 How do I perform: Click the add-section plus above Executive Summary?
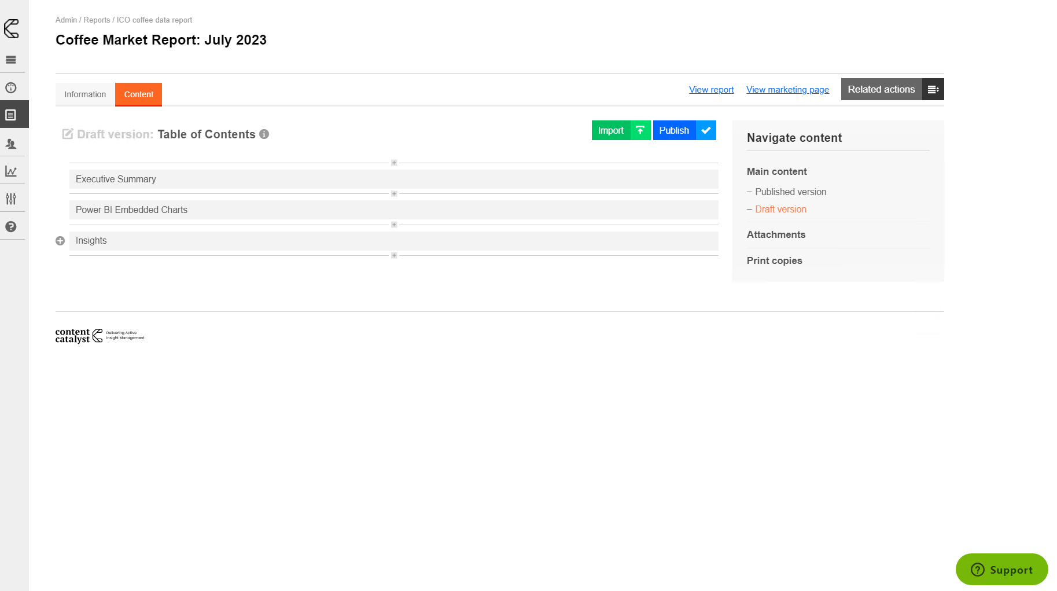tap(394, 163)
